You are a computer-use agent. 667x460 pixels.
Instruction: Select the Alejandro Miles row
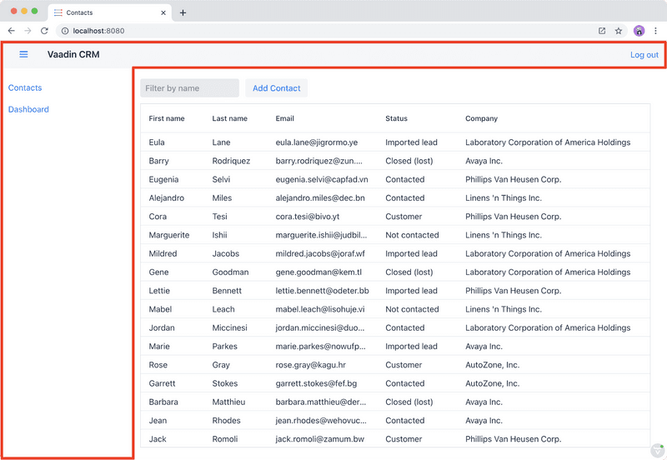tap(395, 198)
